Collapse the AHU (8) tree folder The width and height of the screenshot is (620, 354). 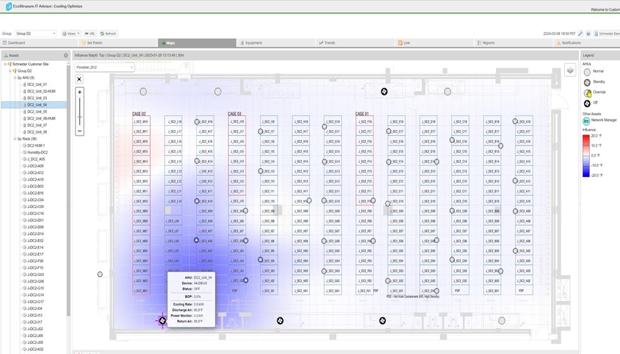coord(15,78)
